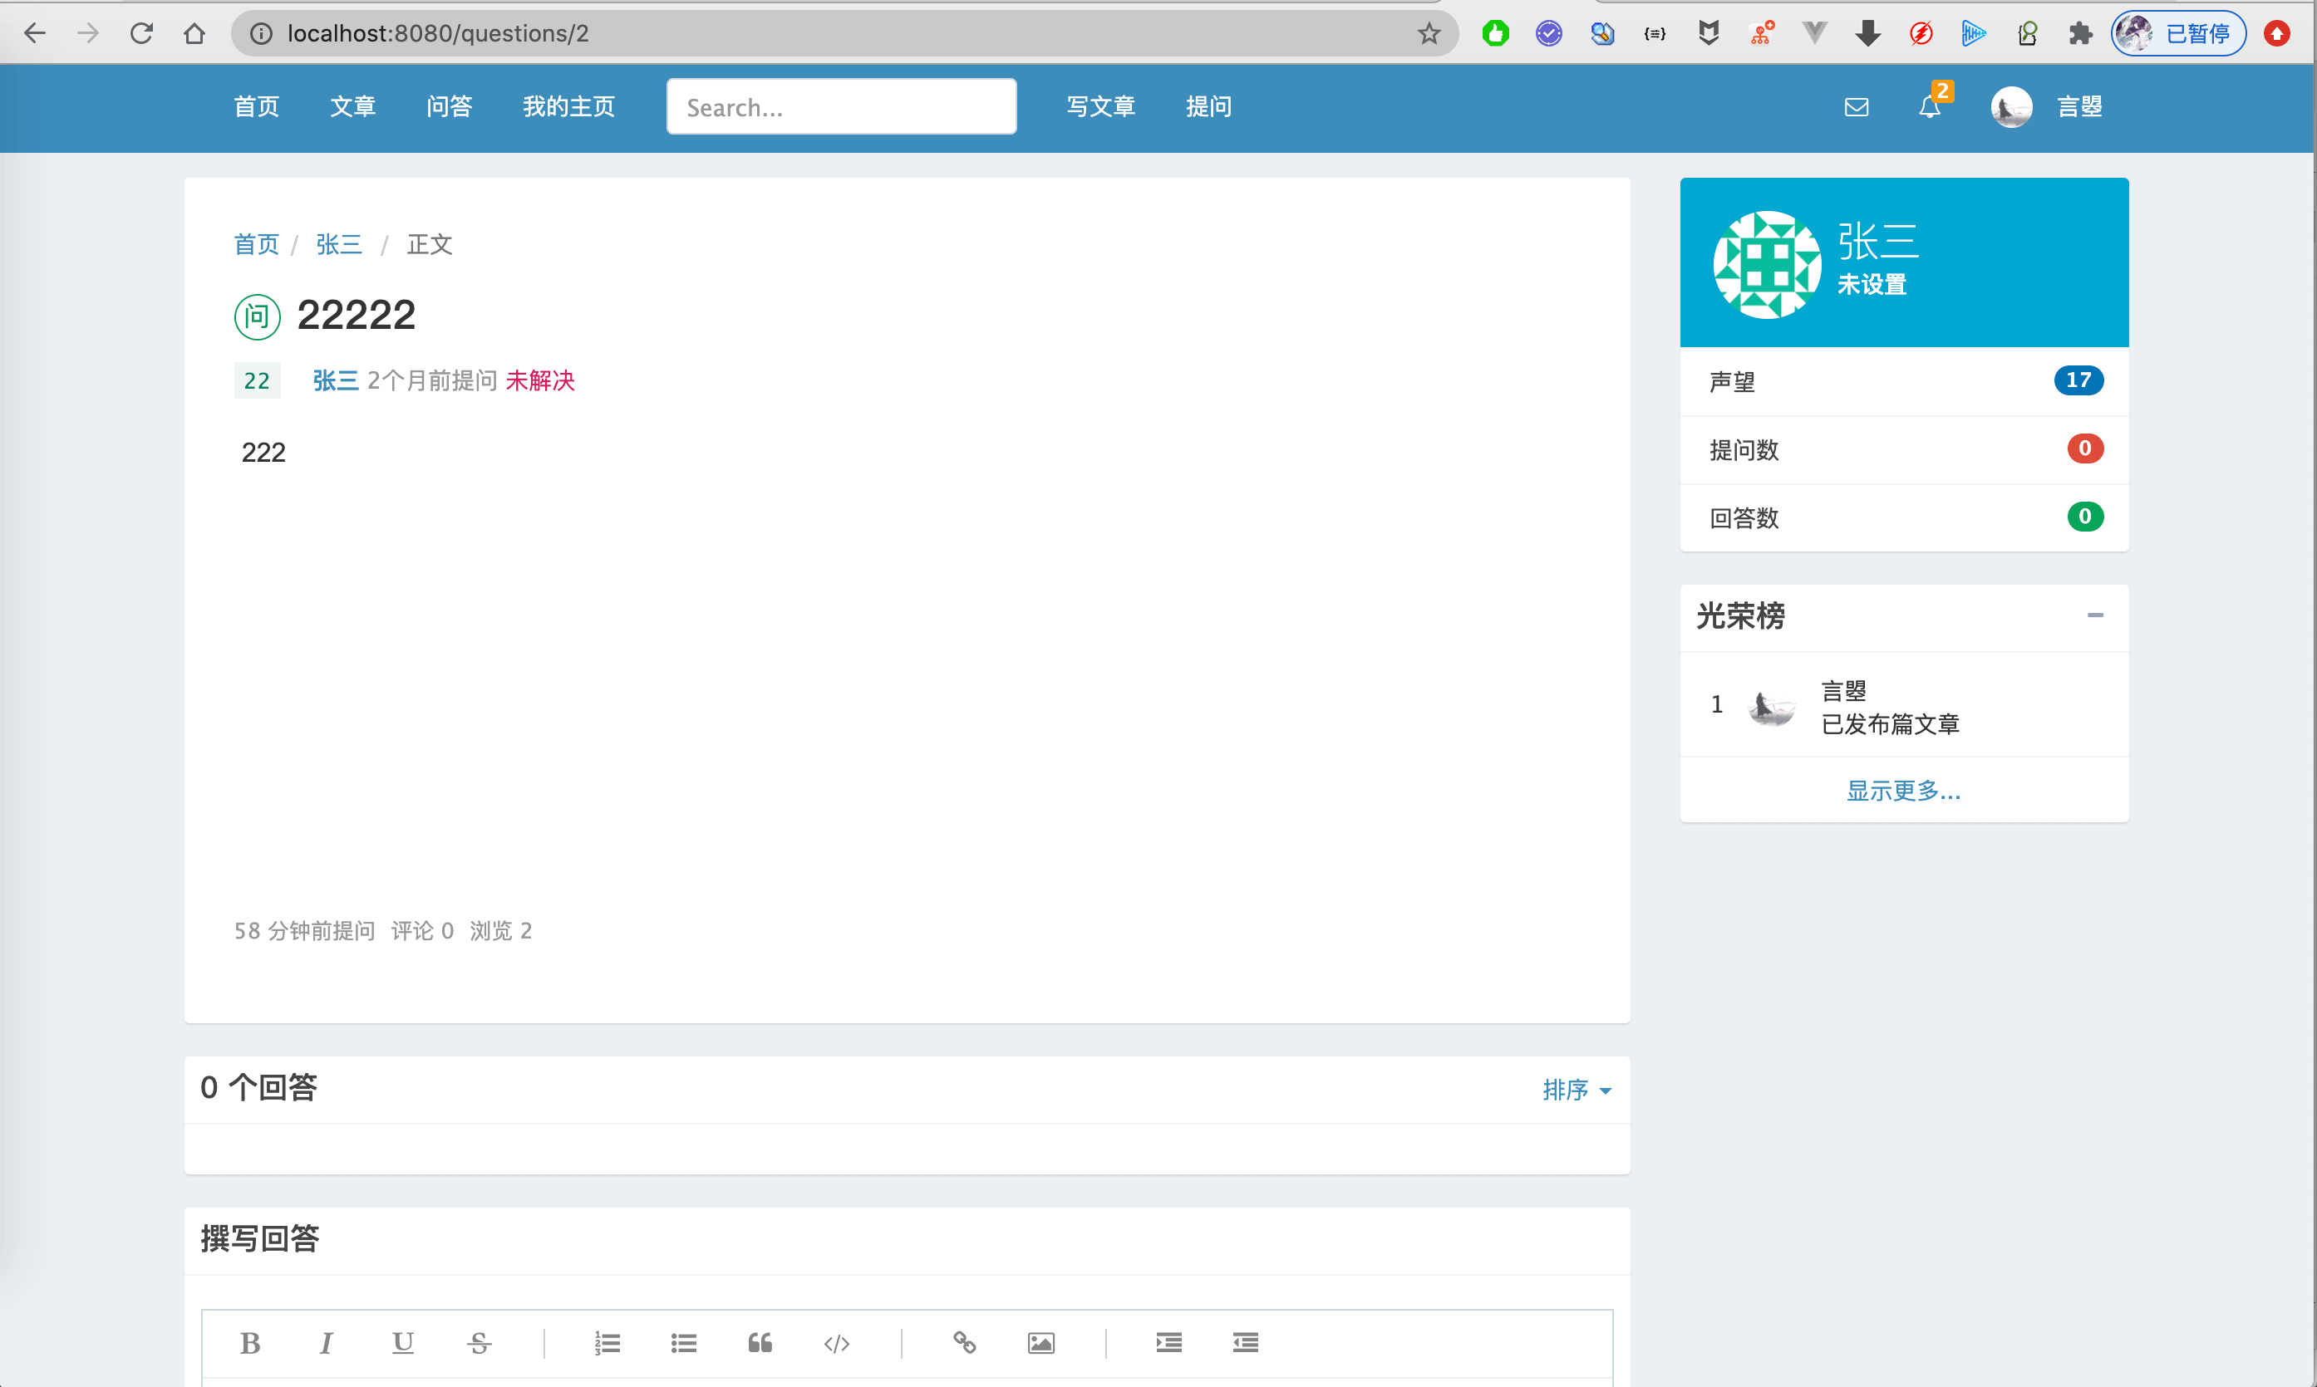The height and width of the screenshot is (1387, 2317).
Task: Toggle bold formatting in answer editor
Action: tap(251, 1343)
